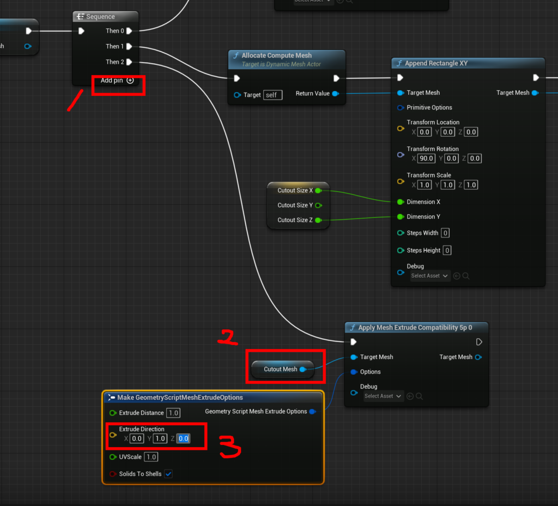The height and width of the screenshot is (506, 558).
Task: Open Select Asset dropdown in Append Rectangle XY
Action: (x=430, y=276)
